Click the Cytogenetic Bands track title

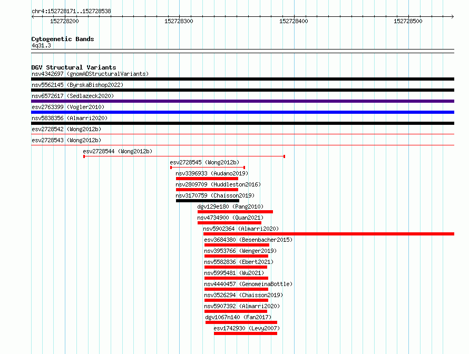[63, 39]
